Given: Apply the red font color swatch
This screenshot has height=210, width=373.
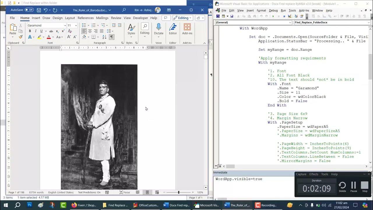Looking at the screenshot, I should click(49, 37).
